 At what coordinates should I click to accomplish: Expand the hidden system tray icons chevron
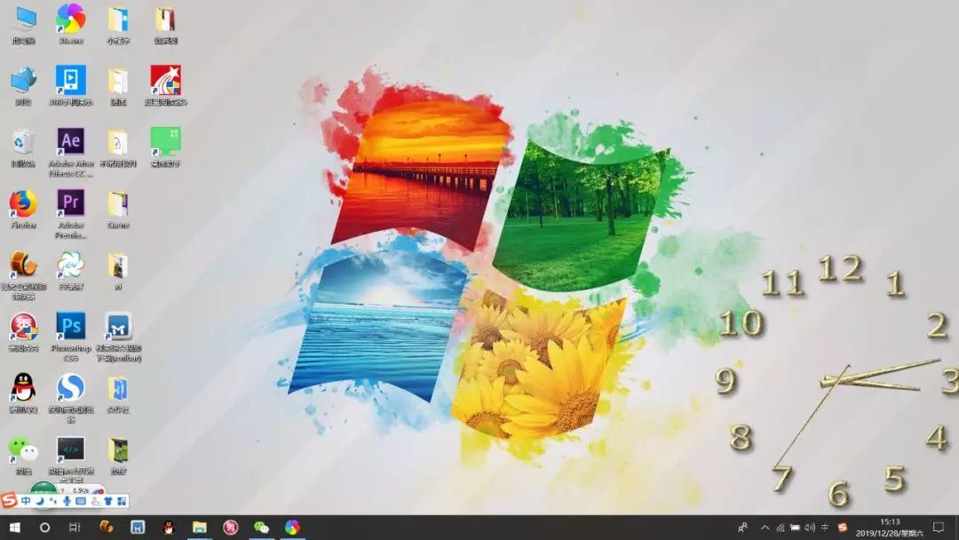(x=765, y=528)
